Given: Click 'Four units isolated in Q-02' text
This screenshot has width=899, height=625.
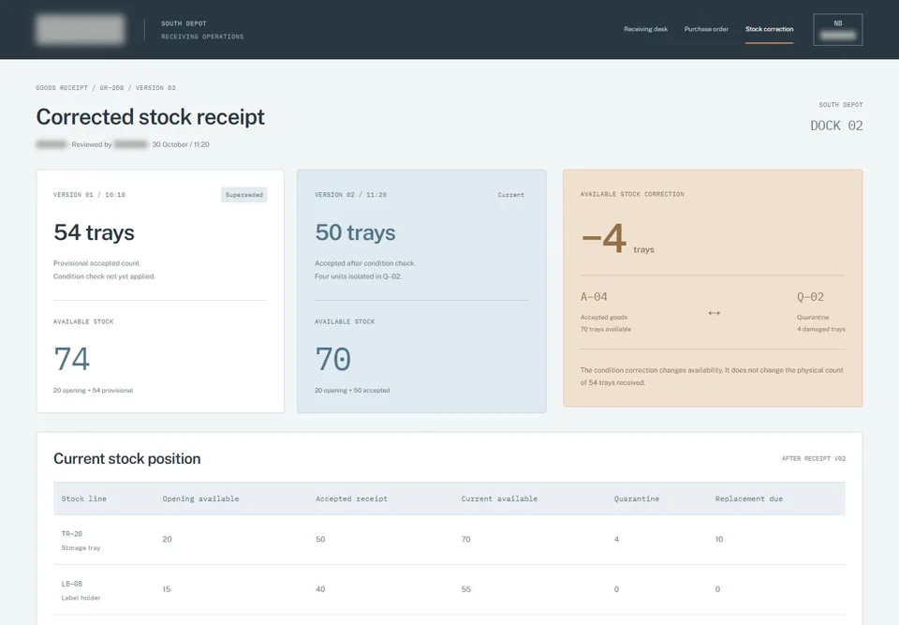Looking at the screenshot, I should [x=358, y=276].
